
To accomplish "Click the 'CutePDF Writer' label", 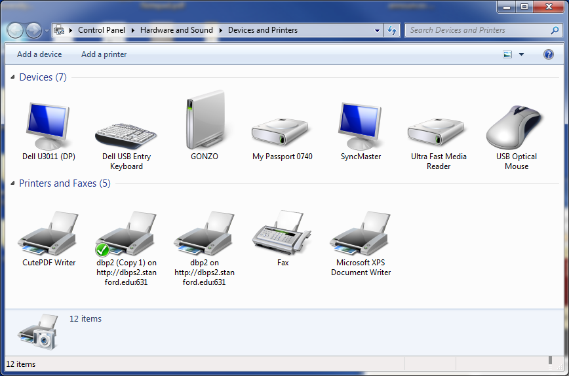I will pos(49,263).
